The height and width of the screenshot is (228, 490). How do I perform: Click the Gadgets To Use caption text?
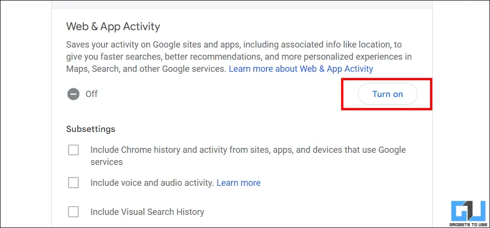pos(467,224)
